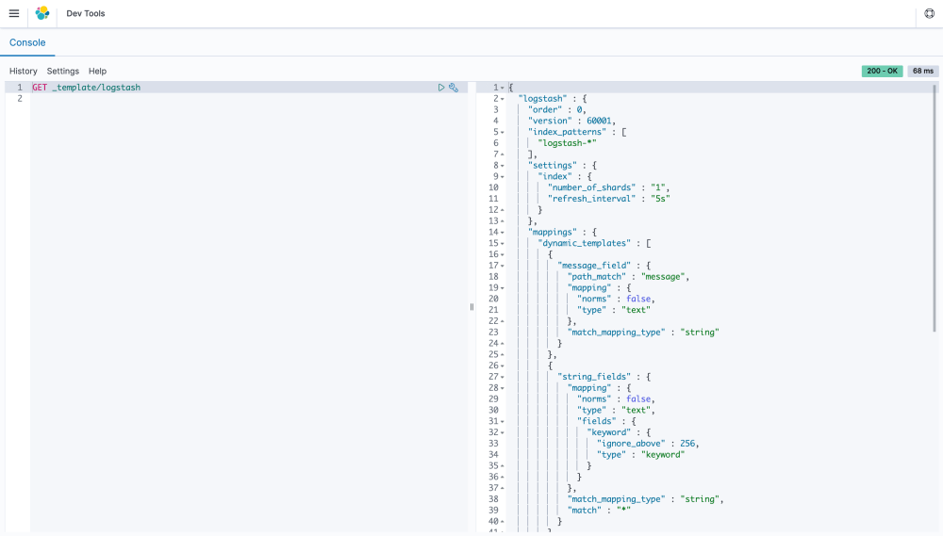This screenshot has width=943, height=536.
Task: Collapse the "logstash" block fold arrow
Action: [503, 99]
